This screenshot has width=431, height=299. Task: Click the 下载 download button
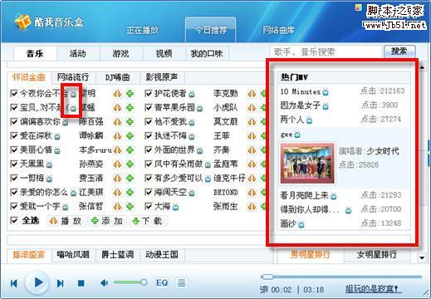148,221
